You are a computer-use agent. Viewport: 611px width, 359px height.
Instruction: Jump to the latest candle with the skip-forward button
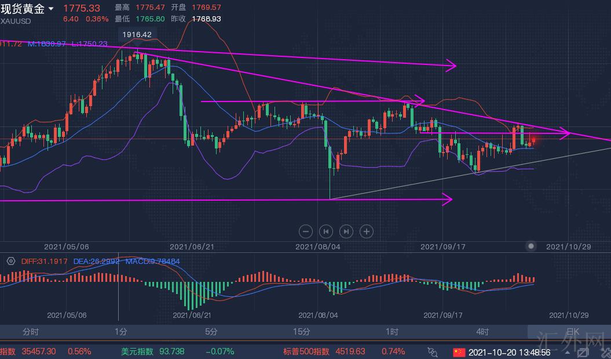346,231
